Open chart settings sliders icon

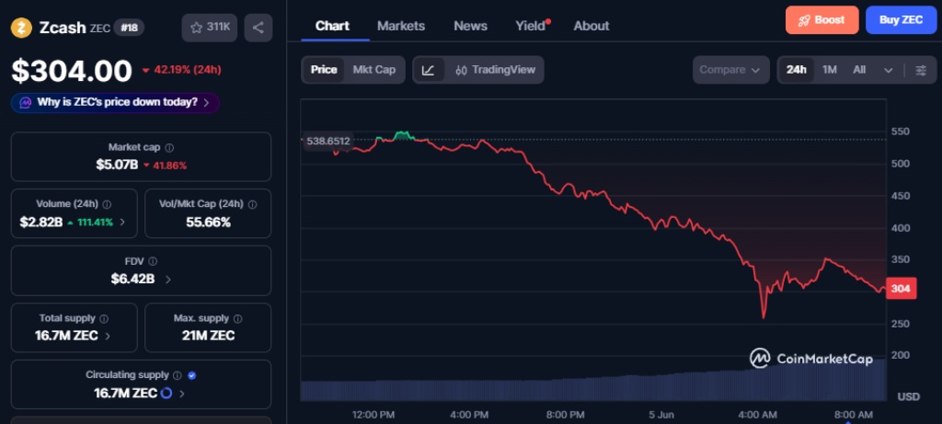921,70
